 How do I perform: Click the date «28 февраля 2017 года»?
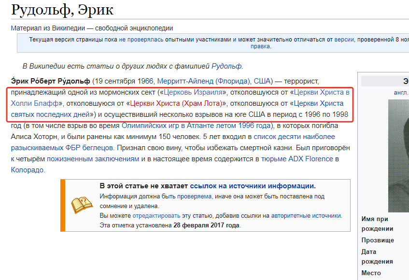[206, 225]
